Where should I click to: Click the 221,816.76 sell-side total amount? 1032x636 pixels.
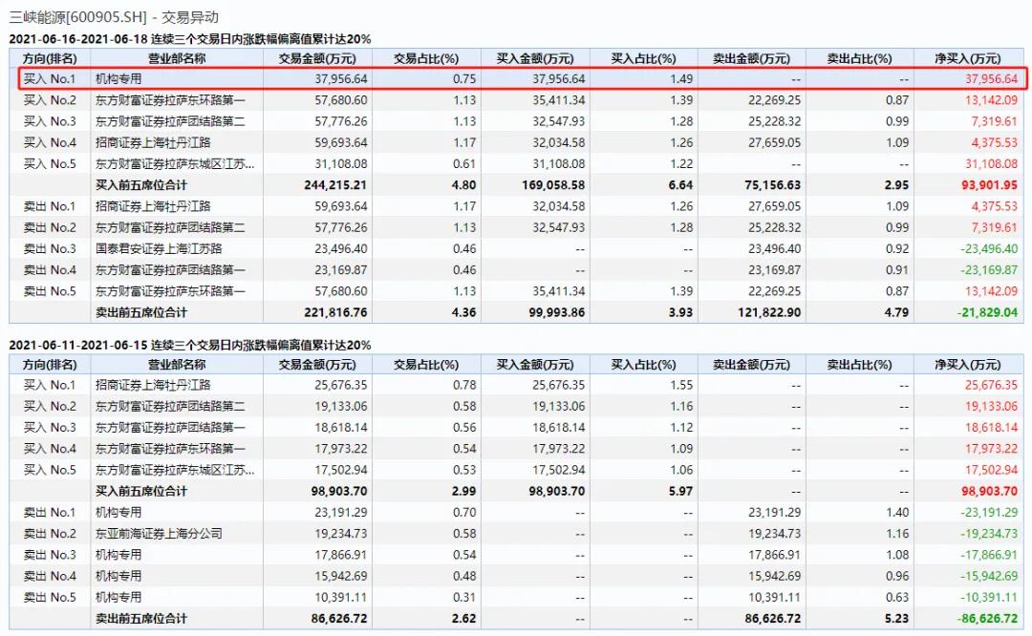tap(335, 312)
